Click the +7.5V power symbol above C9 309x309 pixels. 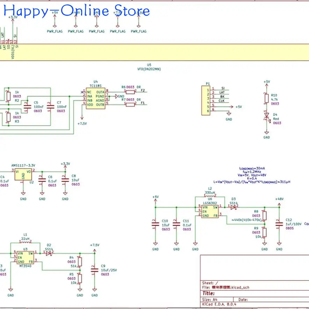coord(95,249)
